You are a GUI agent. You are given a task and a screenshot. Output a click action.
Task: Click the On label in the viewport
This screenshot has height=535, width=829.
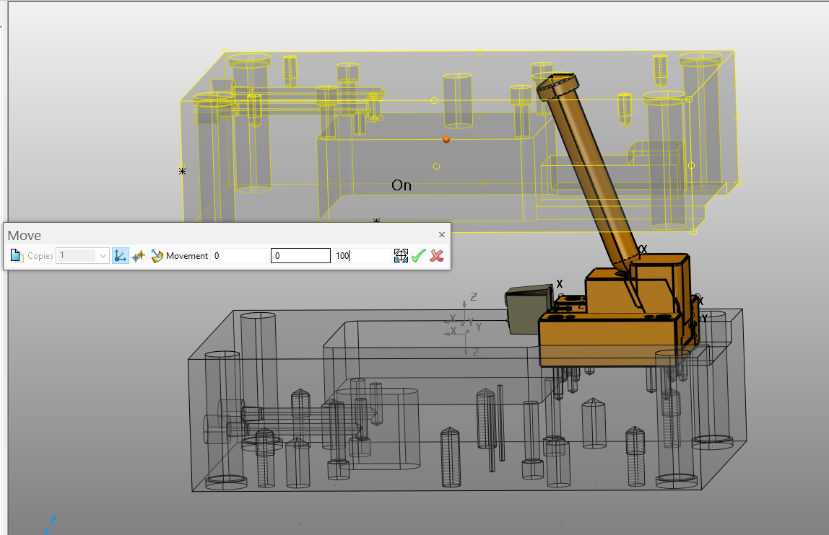point(401,185)
